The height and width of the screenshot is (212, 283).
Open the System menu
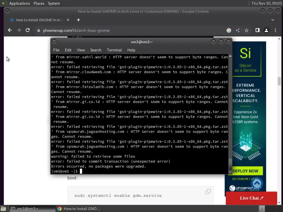click(x=54, y=3)
